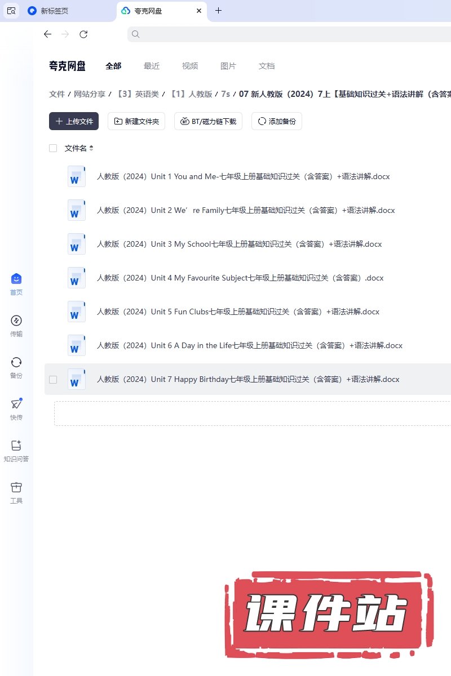
Task: Click the 新建文件夹 button
Action: click(136, 121)
